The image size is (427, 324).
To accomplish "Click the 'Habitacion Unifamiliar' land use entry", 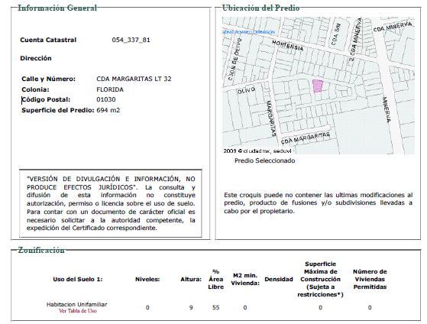I will point(77,304).
